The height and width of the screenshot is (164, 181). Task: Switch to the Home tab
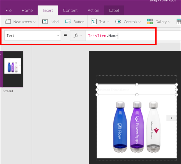tap(27, 11)
